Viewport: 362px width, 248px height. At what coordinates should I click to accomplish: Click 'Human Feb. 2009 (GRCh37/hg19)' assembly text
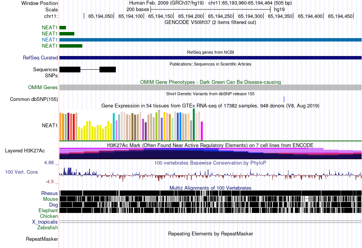[167, 3]
